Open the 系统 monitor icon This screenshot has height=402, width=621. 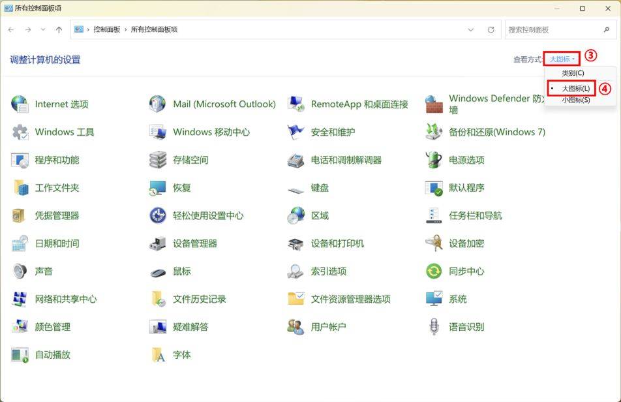tap(434, 300)
